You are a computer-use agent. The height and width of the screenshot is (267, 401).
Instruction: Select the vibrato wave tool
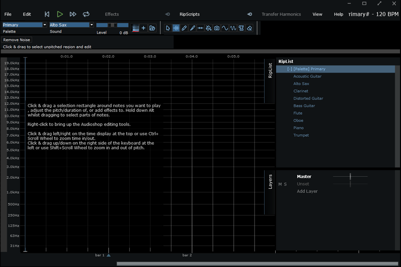click(x=233, y=28)
